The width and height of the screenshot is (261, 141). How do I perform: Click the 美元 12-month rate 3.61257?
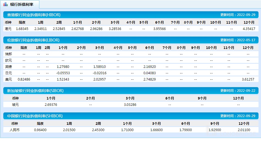coord(248,79)
